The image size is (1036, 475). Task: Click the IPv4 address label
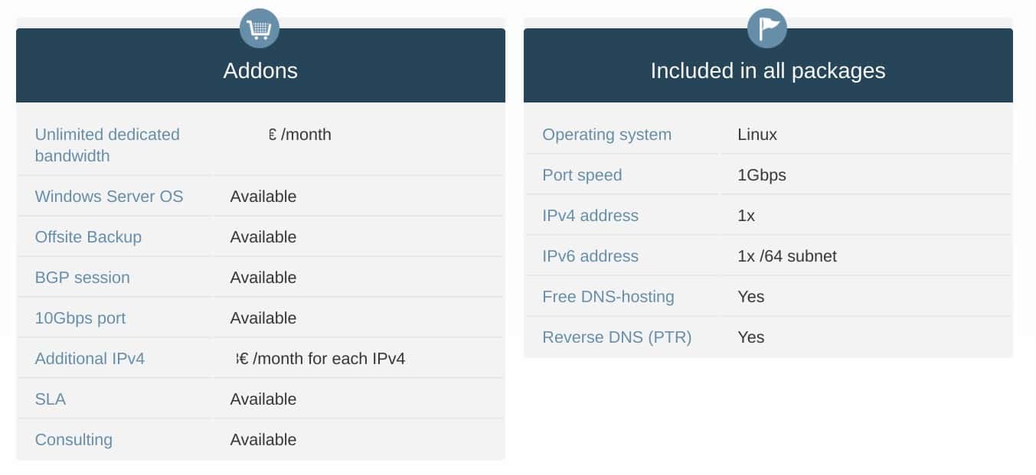[590, 216]
